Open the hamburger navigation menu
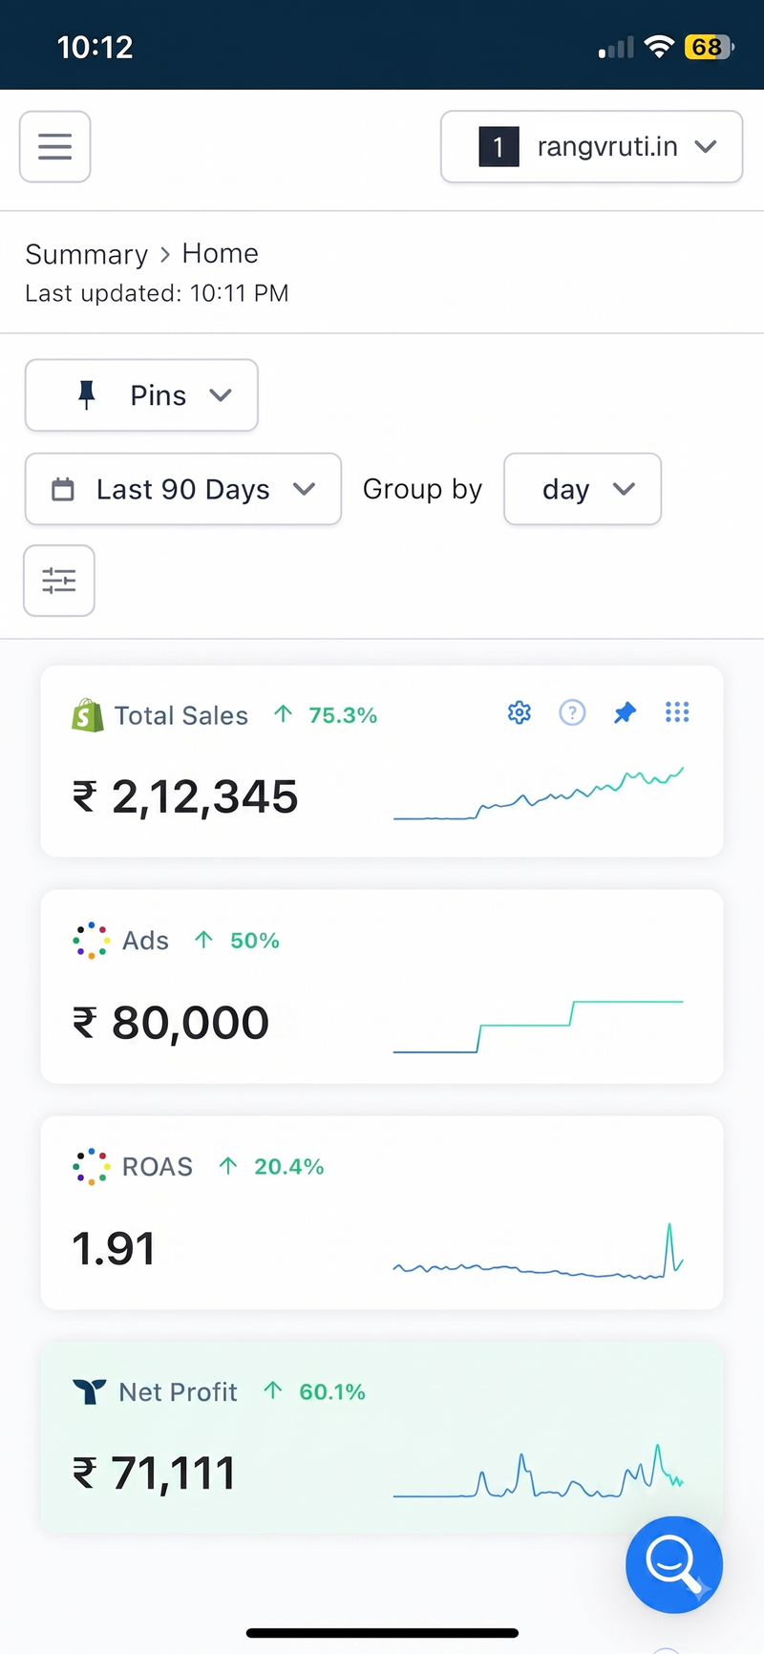Screen dimensions: 764x1654 coord(55,146)
